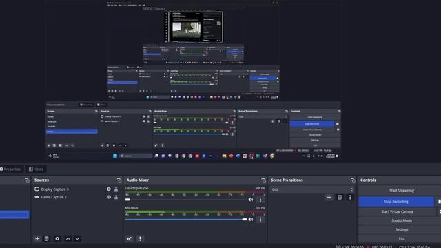Open Desktop Audio three-dot options menu
Viewport: 441px width, 248px height.
[x=260, y=200]
